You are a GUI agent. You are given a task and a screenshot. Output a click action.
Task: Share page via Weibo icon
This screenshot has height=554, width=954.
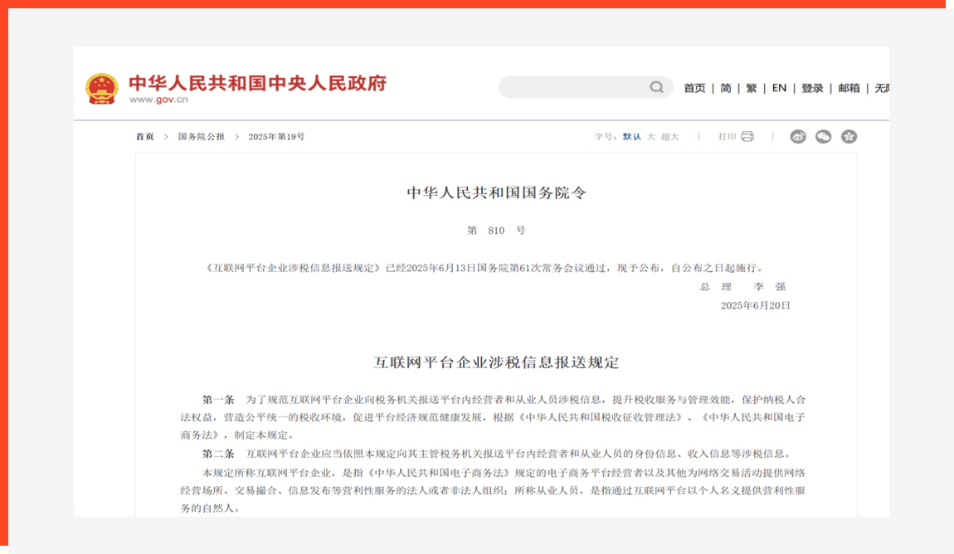click(798, 137)
